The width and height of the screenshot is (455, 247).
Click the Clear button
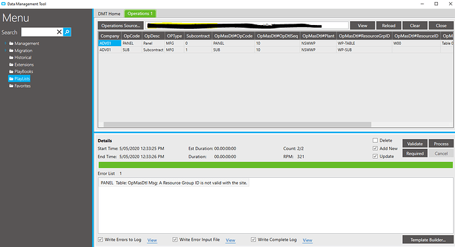coord(415,26)
